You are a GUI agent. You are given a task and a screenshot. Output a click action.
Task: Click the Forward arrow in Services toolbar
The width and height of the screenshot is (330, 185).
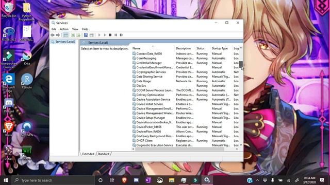click(x=58, y=35)
